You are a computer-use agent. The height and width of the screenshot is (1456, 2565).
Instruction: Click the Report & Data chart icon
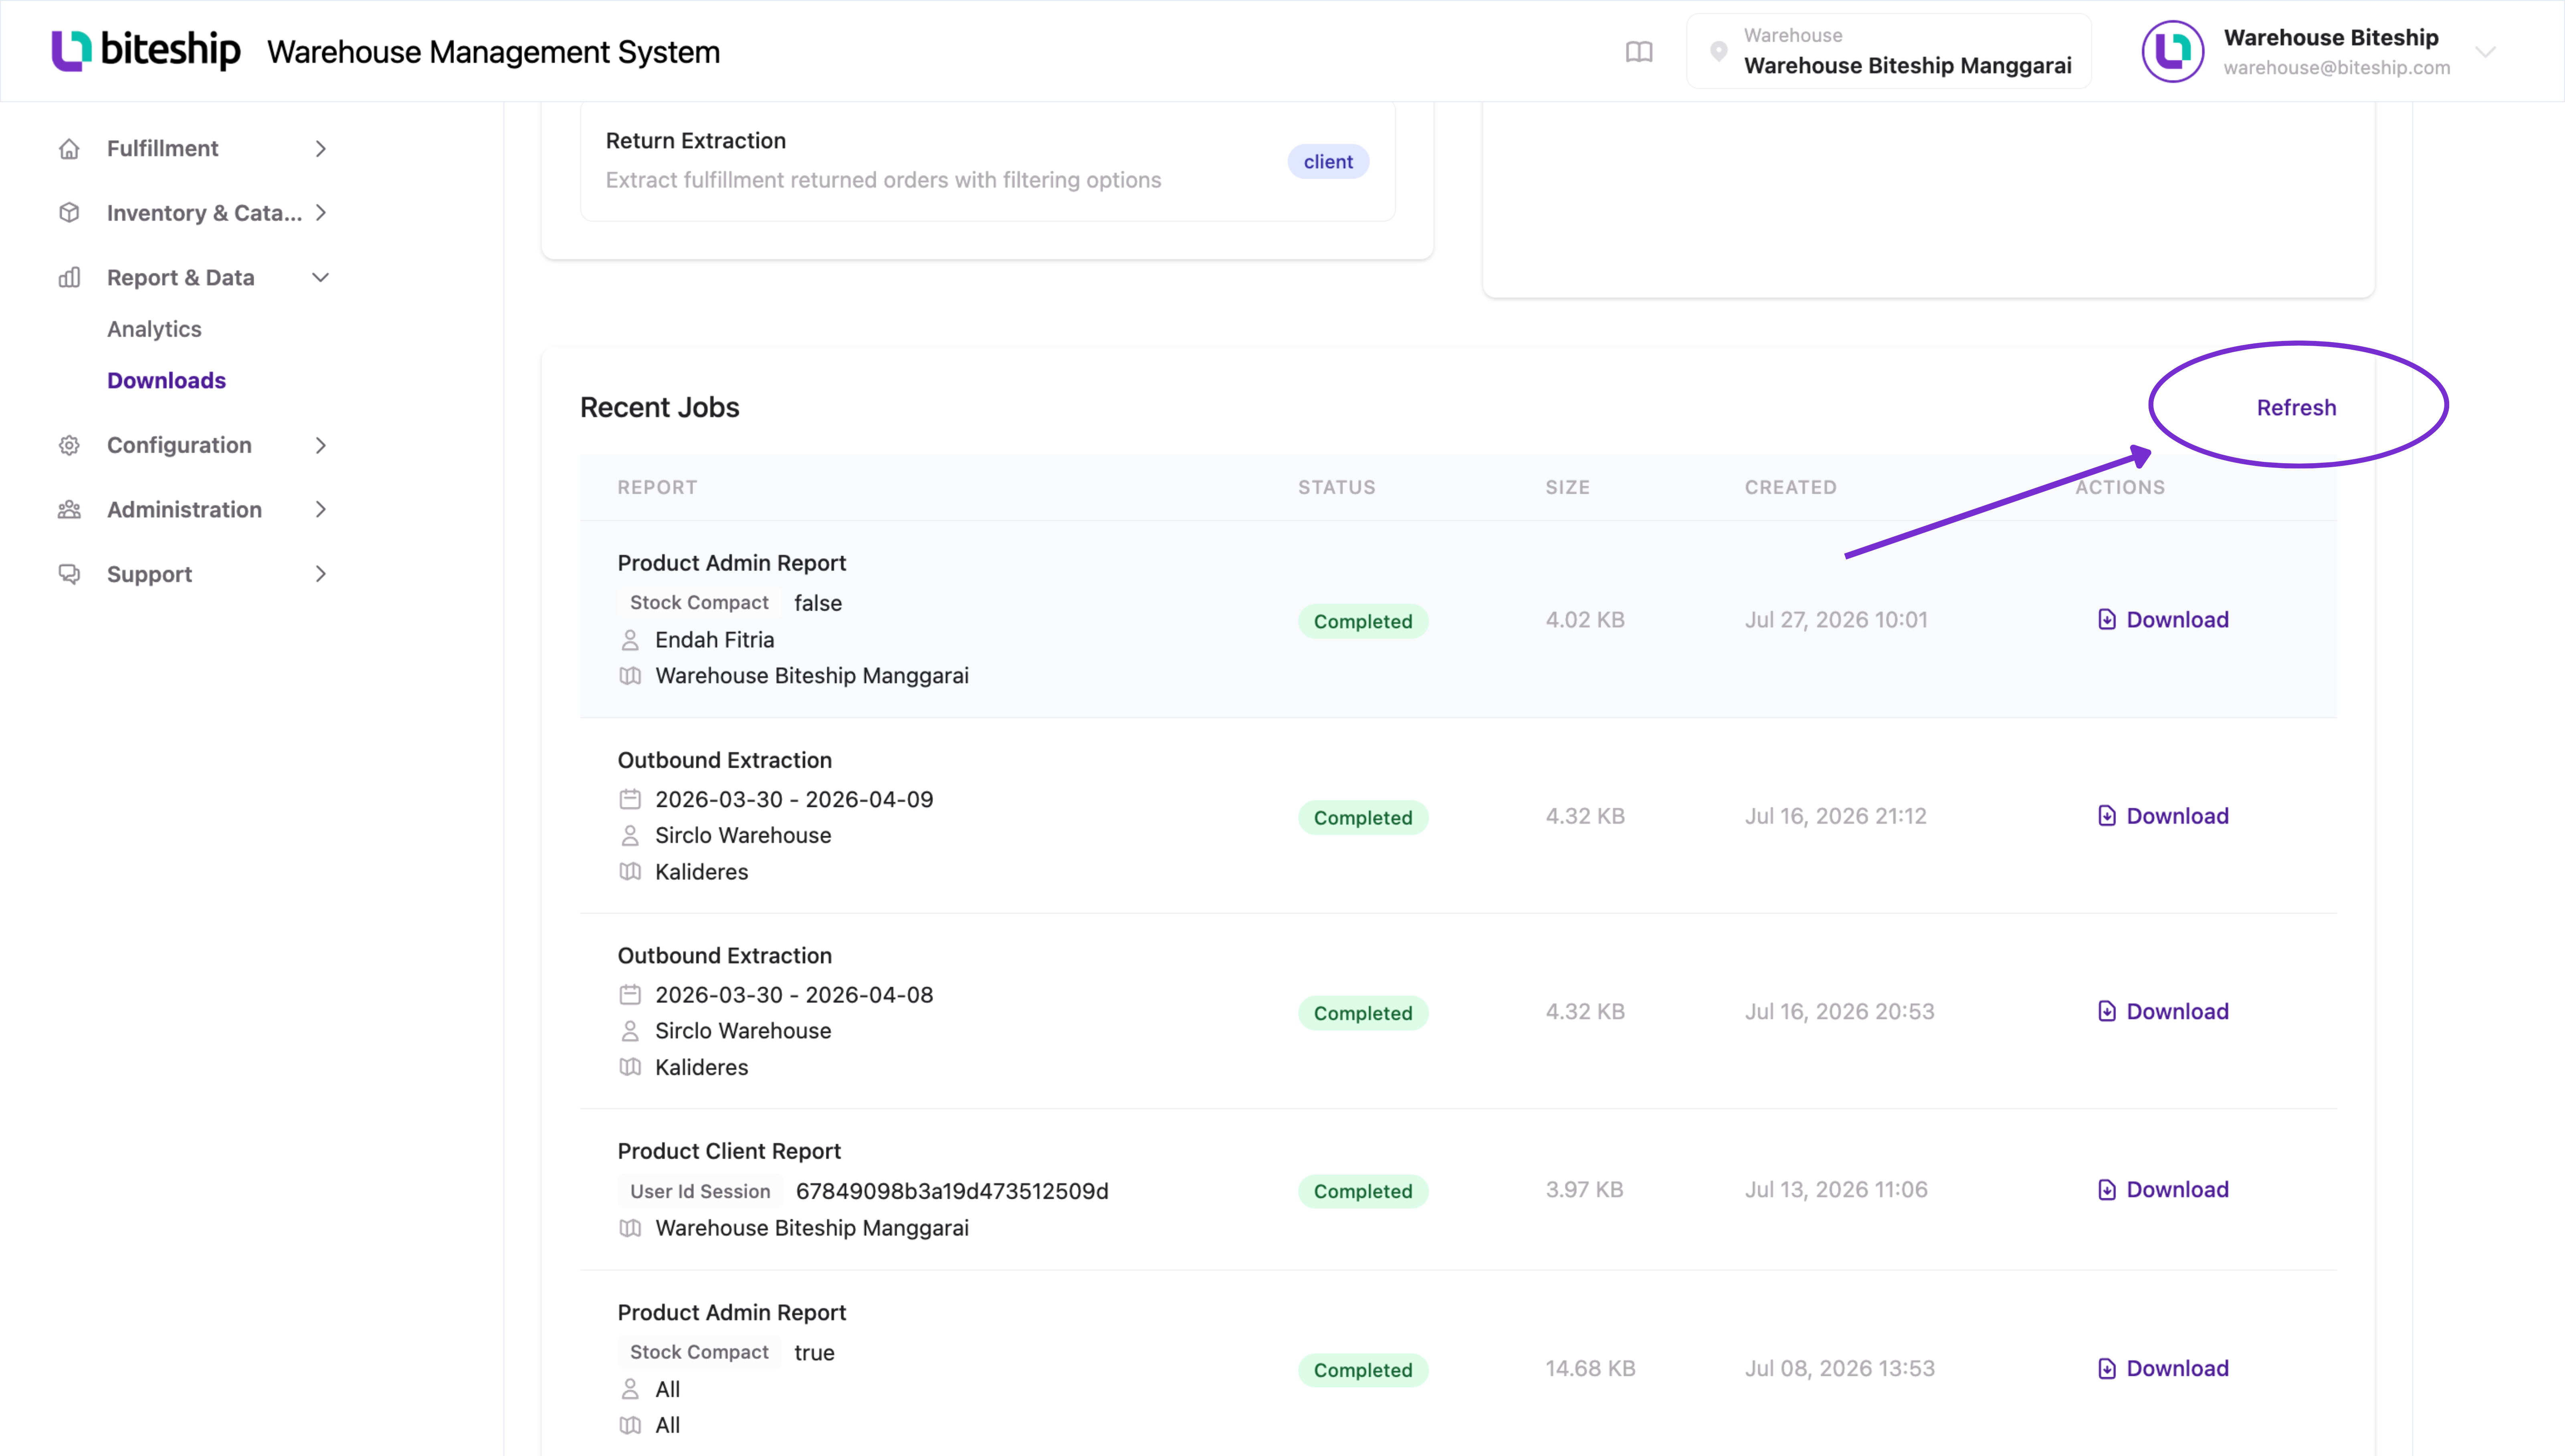(x=69, y=278)
